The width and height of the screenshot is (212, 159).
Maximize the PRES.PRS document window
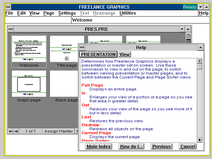tap(188, 29)
